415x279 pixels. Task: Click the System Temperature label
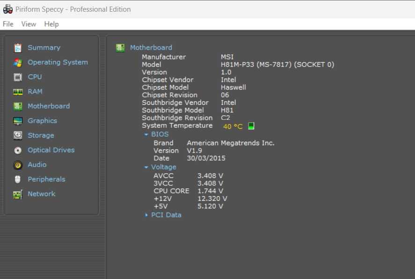click(177, 125)
